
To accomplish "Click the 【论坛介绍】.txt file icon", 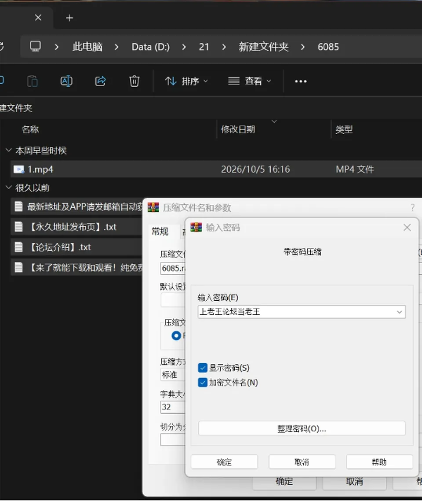I will 19,247.
